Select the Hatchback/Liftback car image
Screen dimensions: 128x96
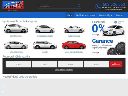(45, 29)
